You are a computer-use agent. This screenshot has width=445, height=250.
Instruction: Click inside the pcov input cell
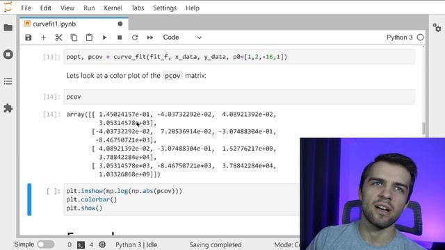click(238, 97)
